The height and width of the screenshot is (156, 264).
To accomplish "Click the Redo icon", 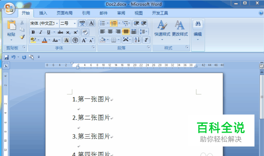I will [24, 57].
